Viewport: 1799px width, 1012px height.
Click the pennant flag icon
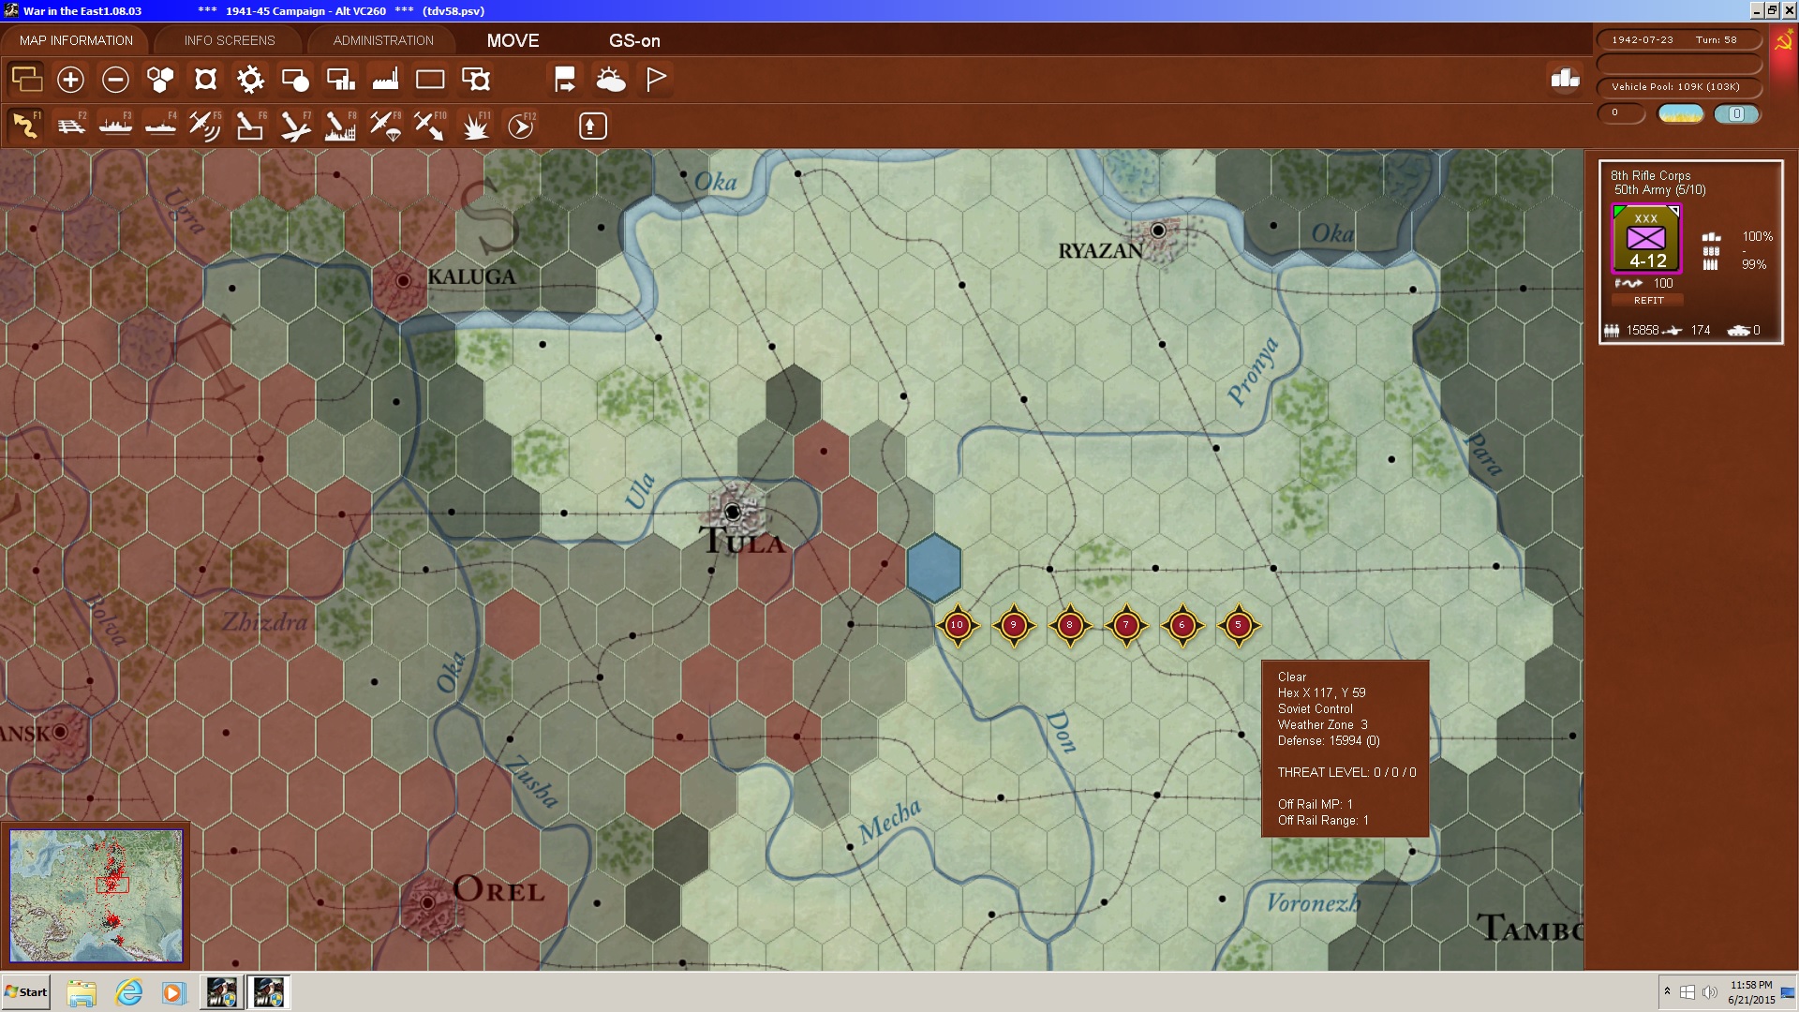(x=656, y=80)
